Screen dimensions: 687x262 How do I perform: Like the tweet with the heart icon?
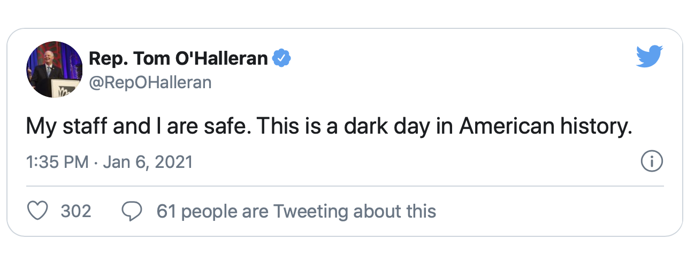coord(37,211)
